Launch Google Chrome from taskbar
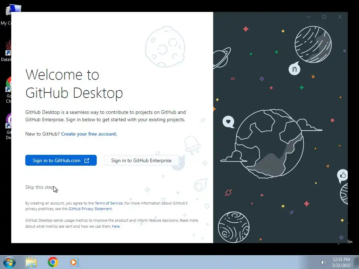 coord(53,262)
